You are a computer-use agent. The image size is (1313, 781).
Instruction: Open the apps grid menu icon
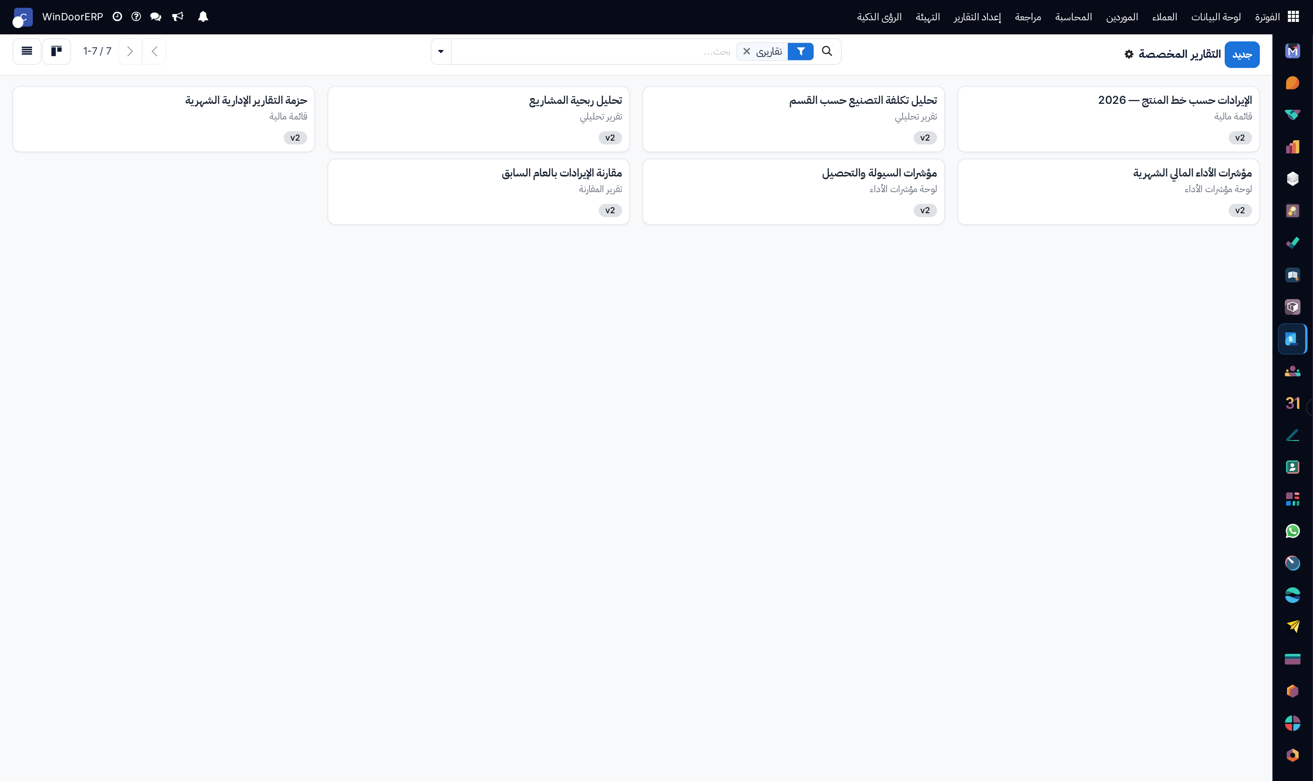[1293, 17]
